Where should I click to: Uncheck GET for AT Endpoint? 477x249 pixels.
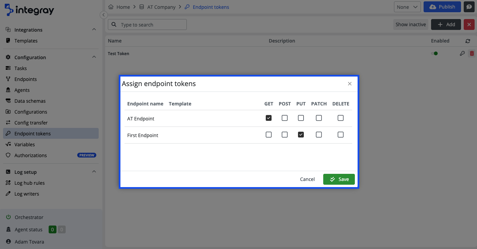268,118
